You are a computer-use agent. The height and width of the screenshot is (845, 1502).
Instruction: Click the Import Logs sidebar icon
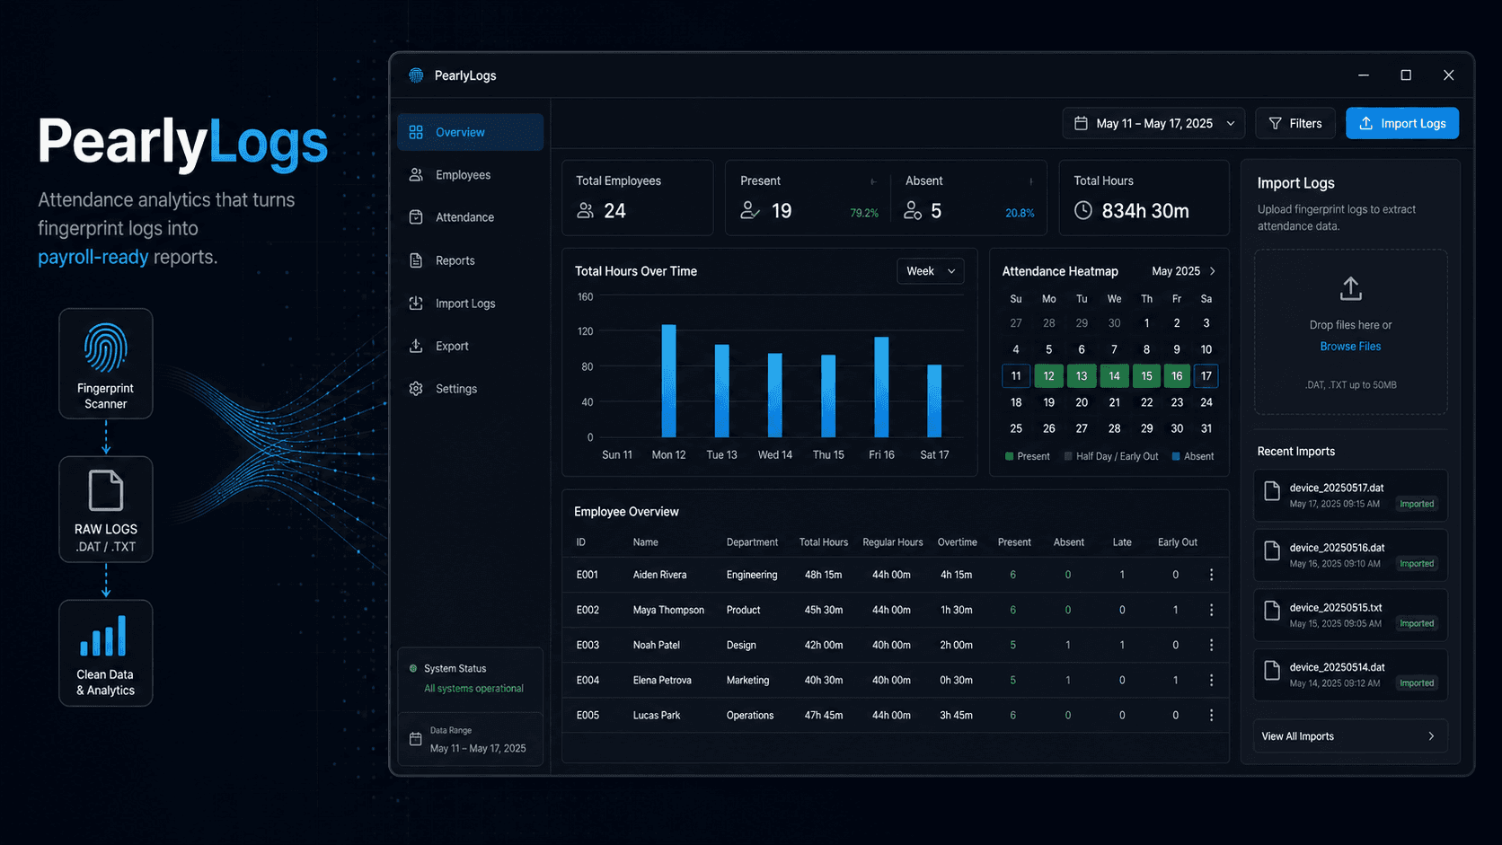coord(416,304)
